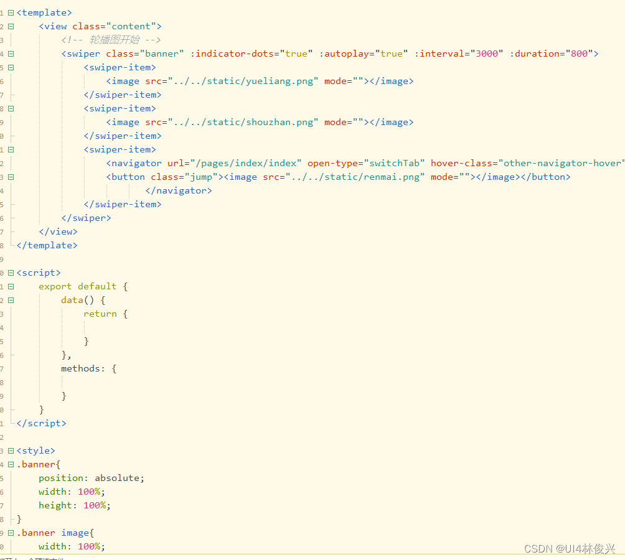Click the closing </script> tag

[42, 423]
